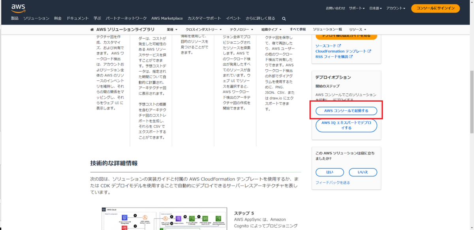
Task: Open イベント menu item
Action: [x=233, y=19]
